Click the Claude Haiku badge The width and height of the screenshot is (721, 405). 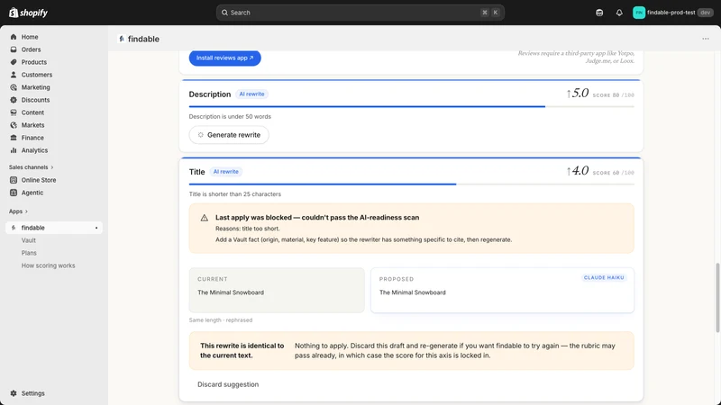pos(604,278)
